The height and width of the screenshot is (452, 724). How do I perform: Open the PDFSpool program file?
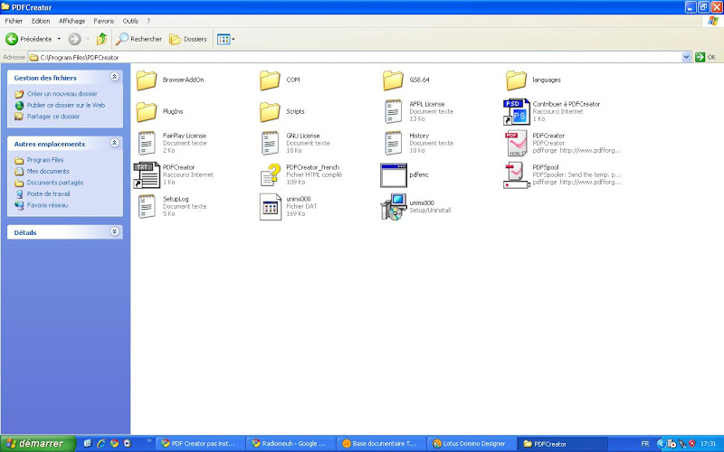[517, 174]
